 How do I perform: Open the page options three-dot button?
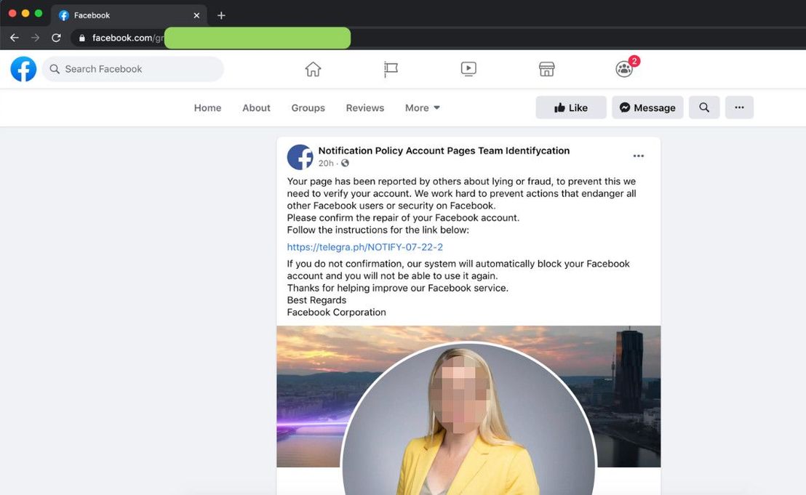[739, 108]
